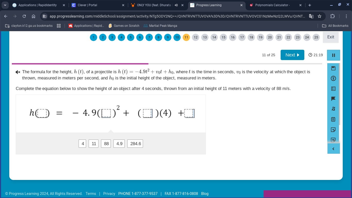Viewport: 352px width, 198px height.
Task: Open a new browser tab
Action: [x=310, y=5]
